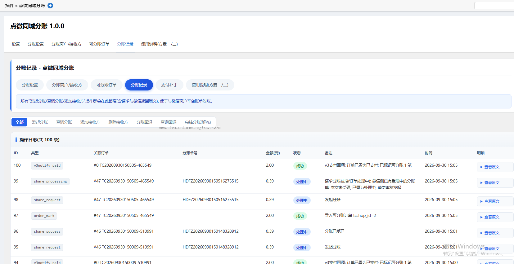Click the blue plus icon beside 点微同城分账 breadcrumb

coord(50,6)
